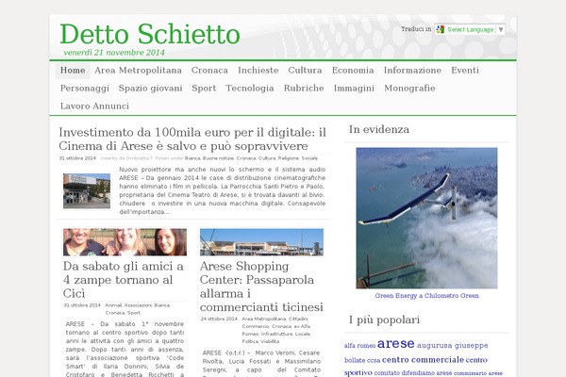Click the In evidenza sidebar heading
The height and width of the screenshot is (377, 566).
pyautogui.click(x=379, y=129)
